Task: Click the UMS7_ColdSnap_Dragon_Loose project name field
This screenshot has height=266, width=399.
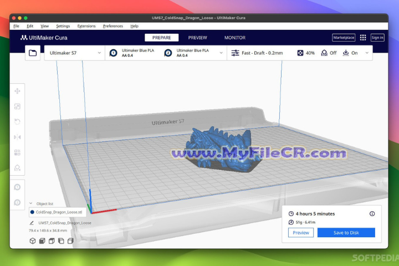Action: 65,223
